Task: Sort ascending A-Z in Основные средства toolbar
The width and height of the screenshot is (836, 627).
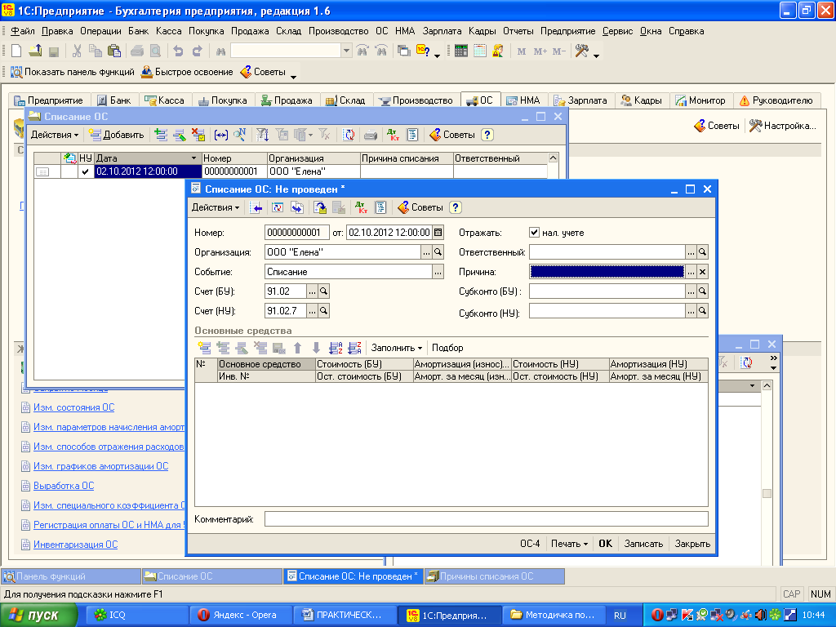Action: tap(336, 348)
